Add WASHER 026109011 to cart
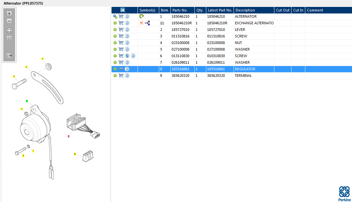Image resolution: width=352 pixels, height=202 pixels. tap(121, 62)
